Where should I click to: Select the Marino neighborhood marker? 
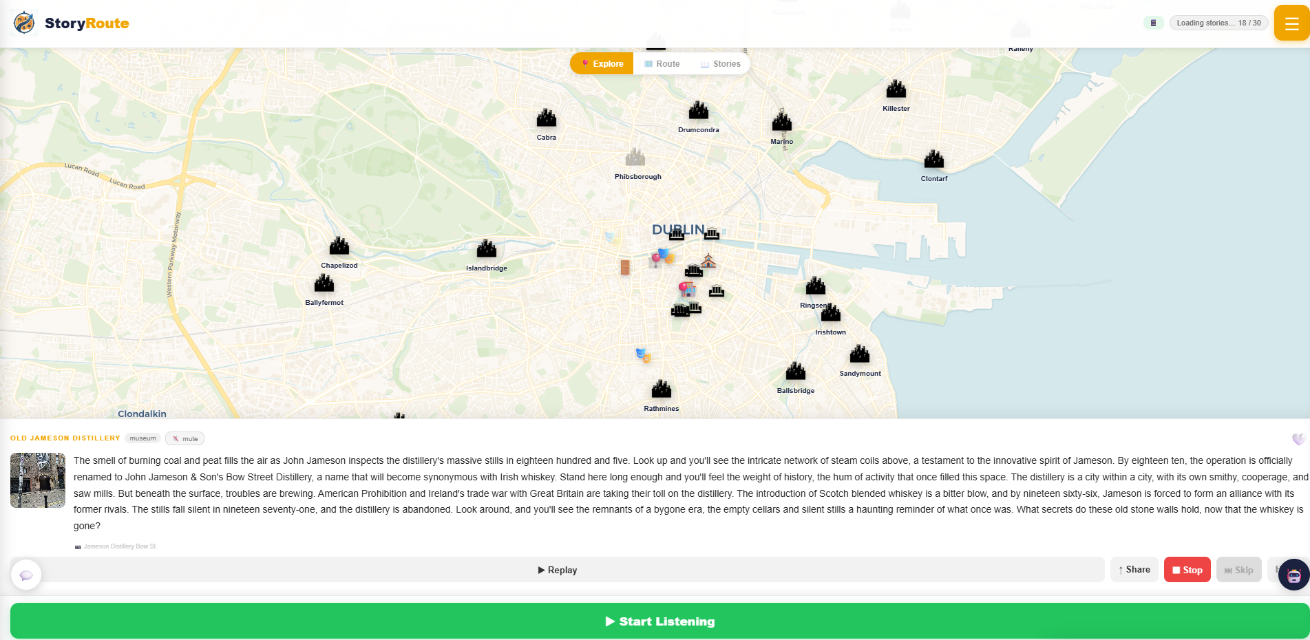(x=782, y=122)
